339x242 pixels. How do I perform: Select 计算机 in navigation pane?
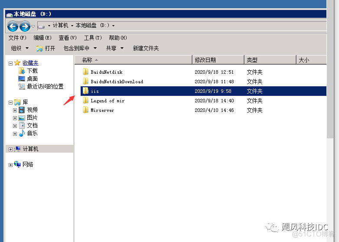point(30,149)
